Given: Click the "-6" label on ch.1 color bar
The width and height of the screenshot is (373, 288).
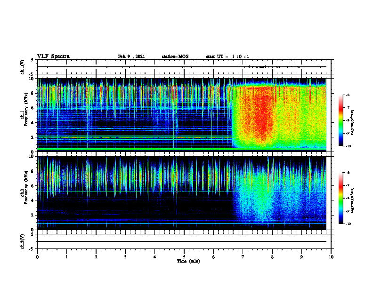Looking at the screenshot, I should pos(347,95).
